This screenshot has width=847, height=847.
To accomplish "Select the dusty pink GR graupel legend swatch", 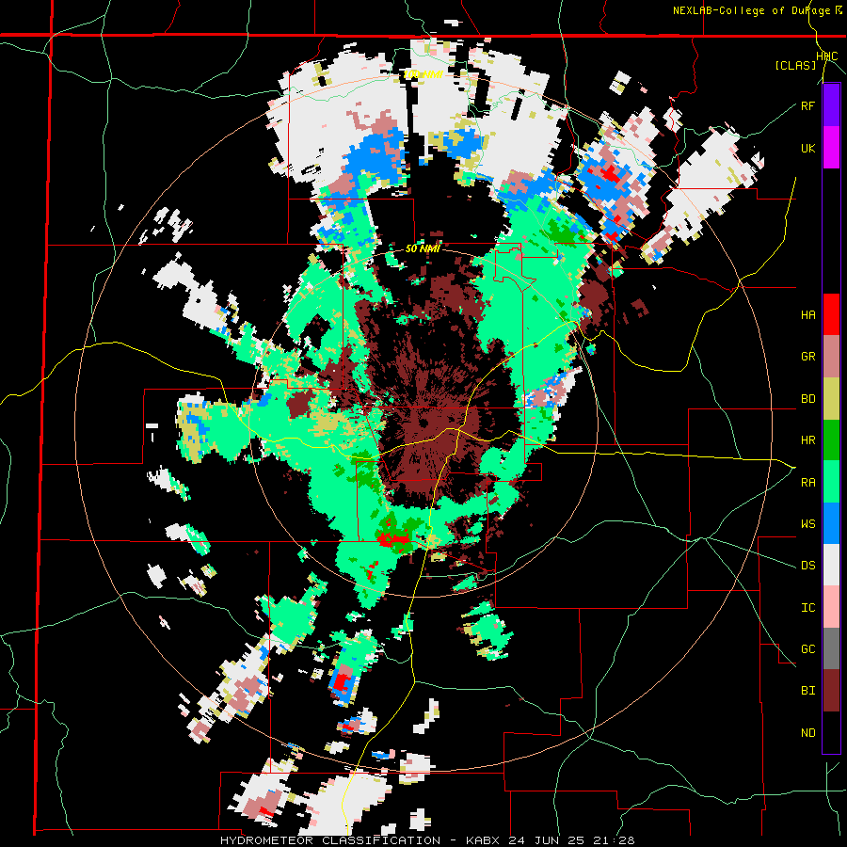I will click(831, 357).
